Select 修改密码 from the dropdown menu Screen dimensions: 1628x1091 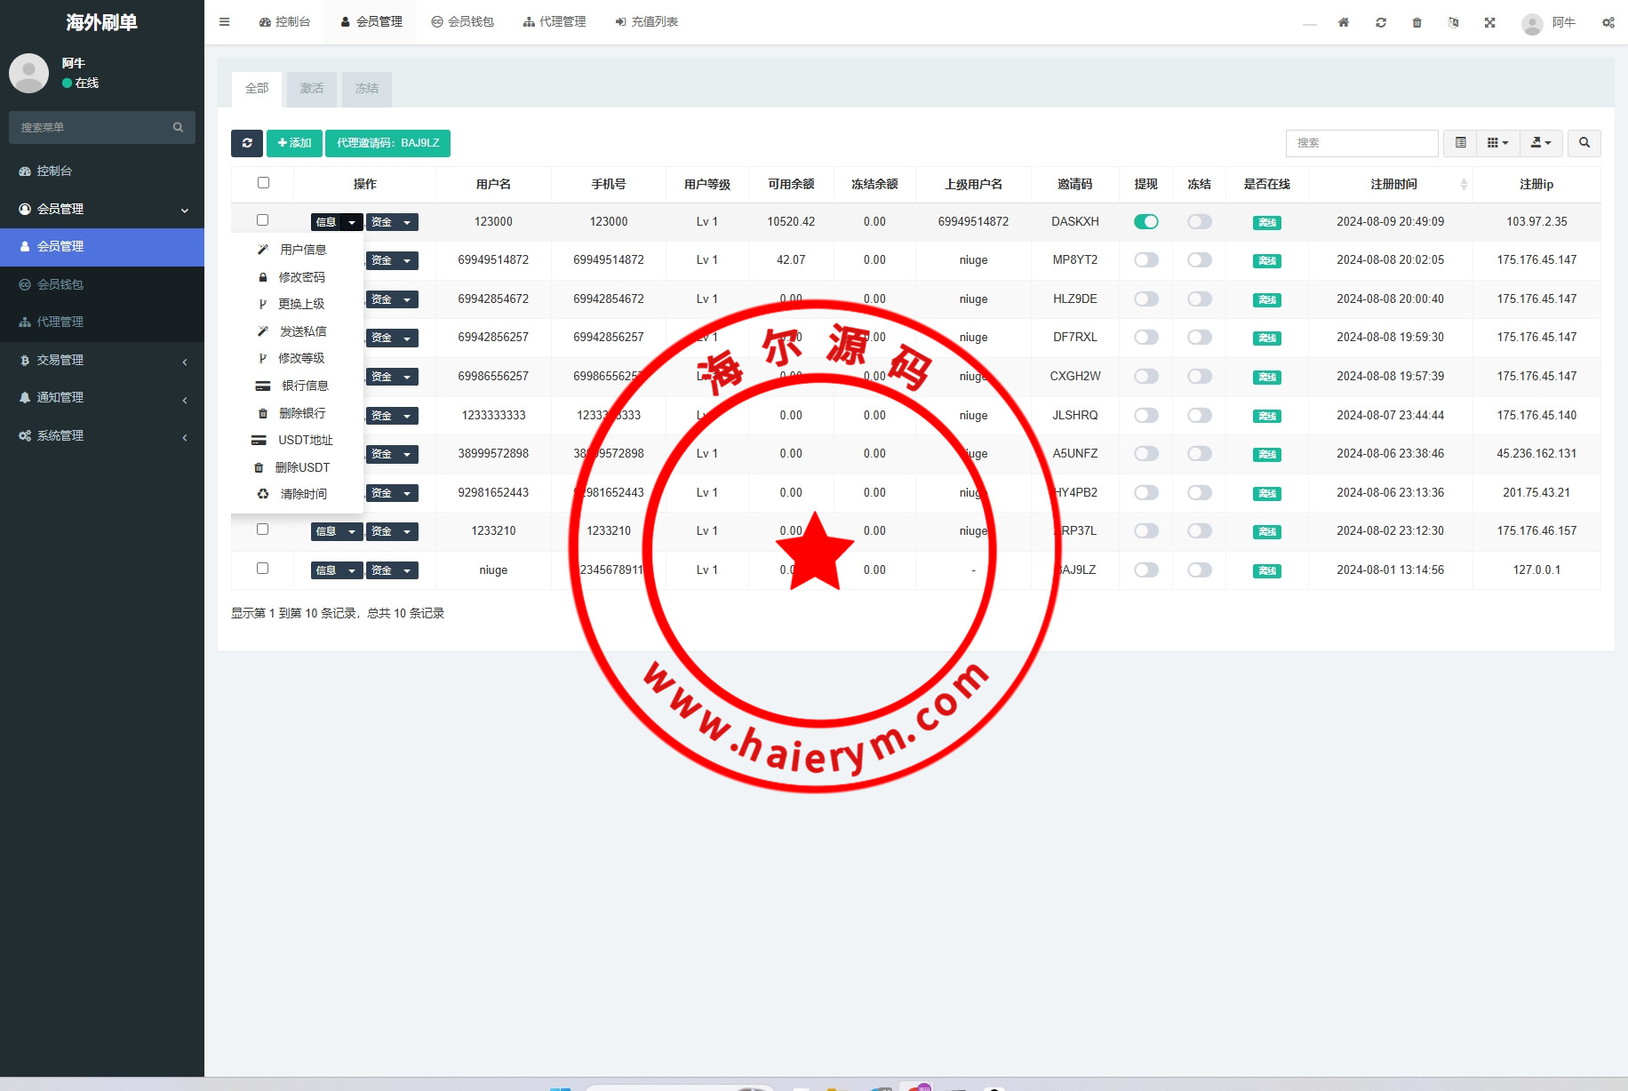(301, 277)
